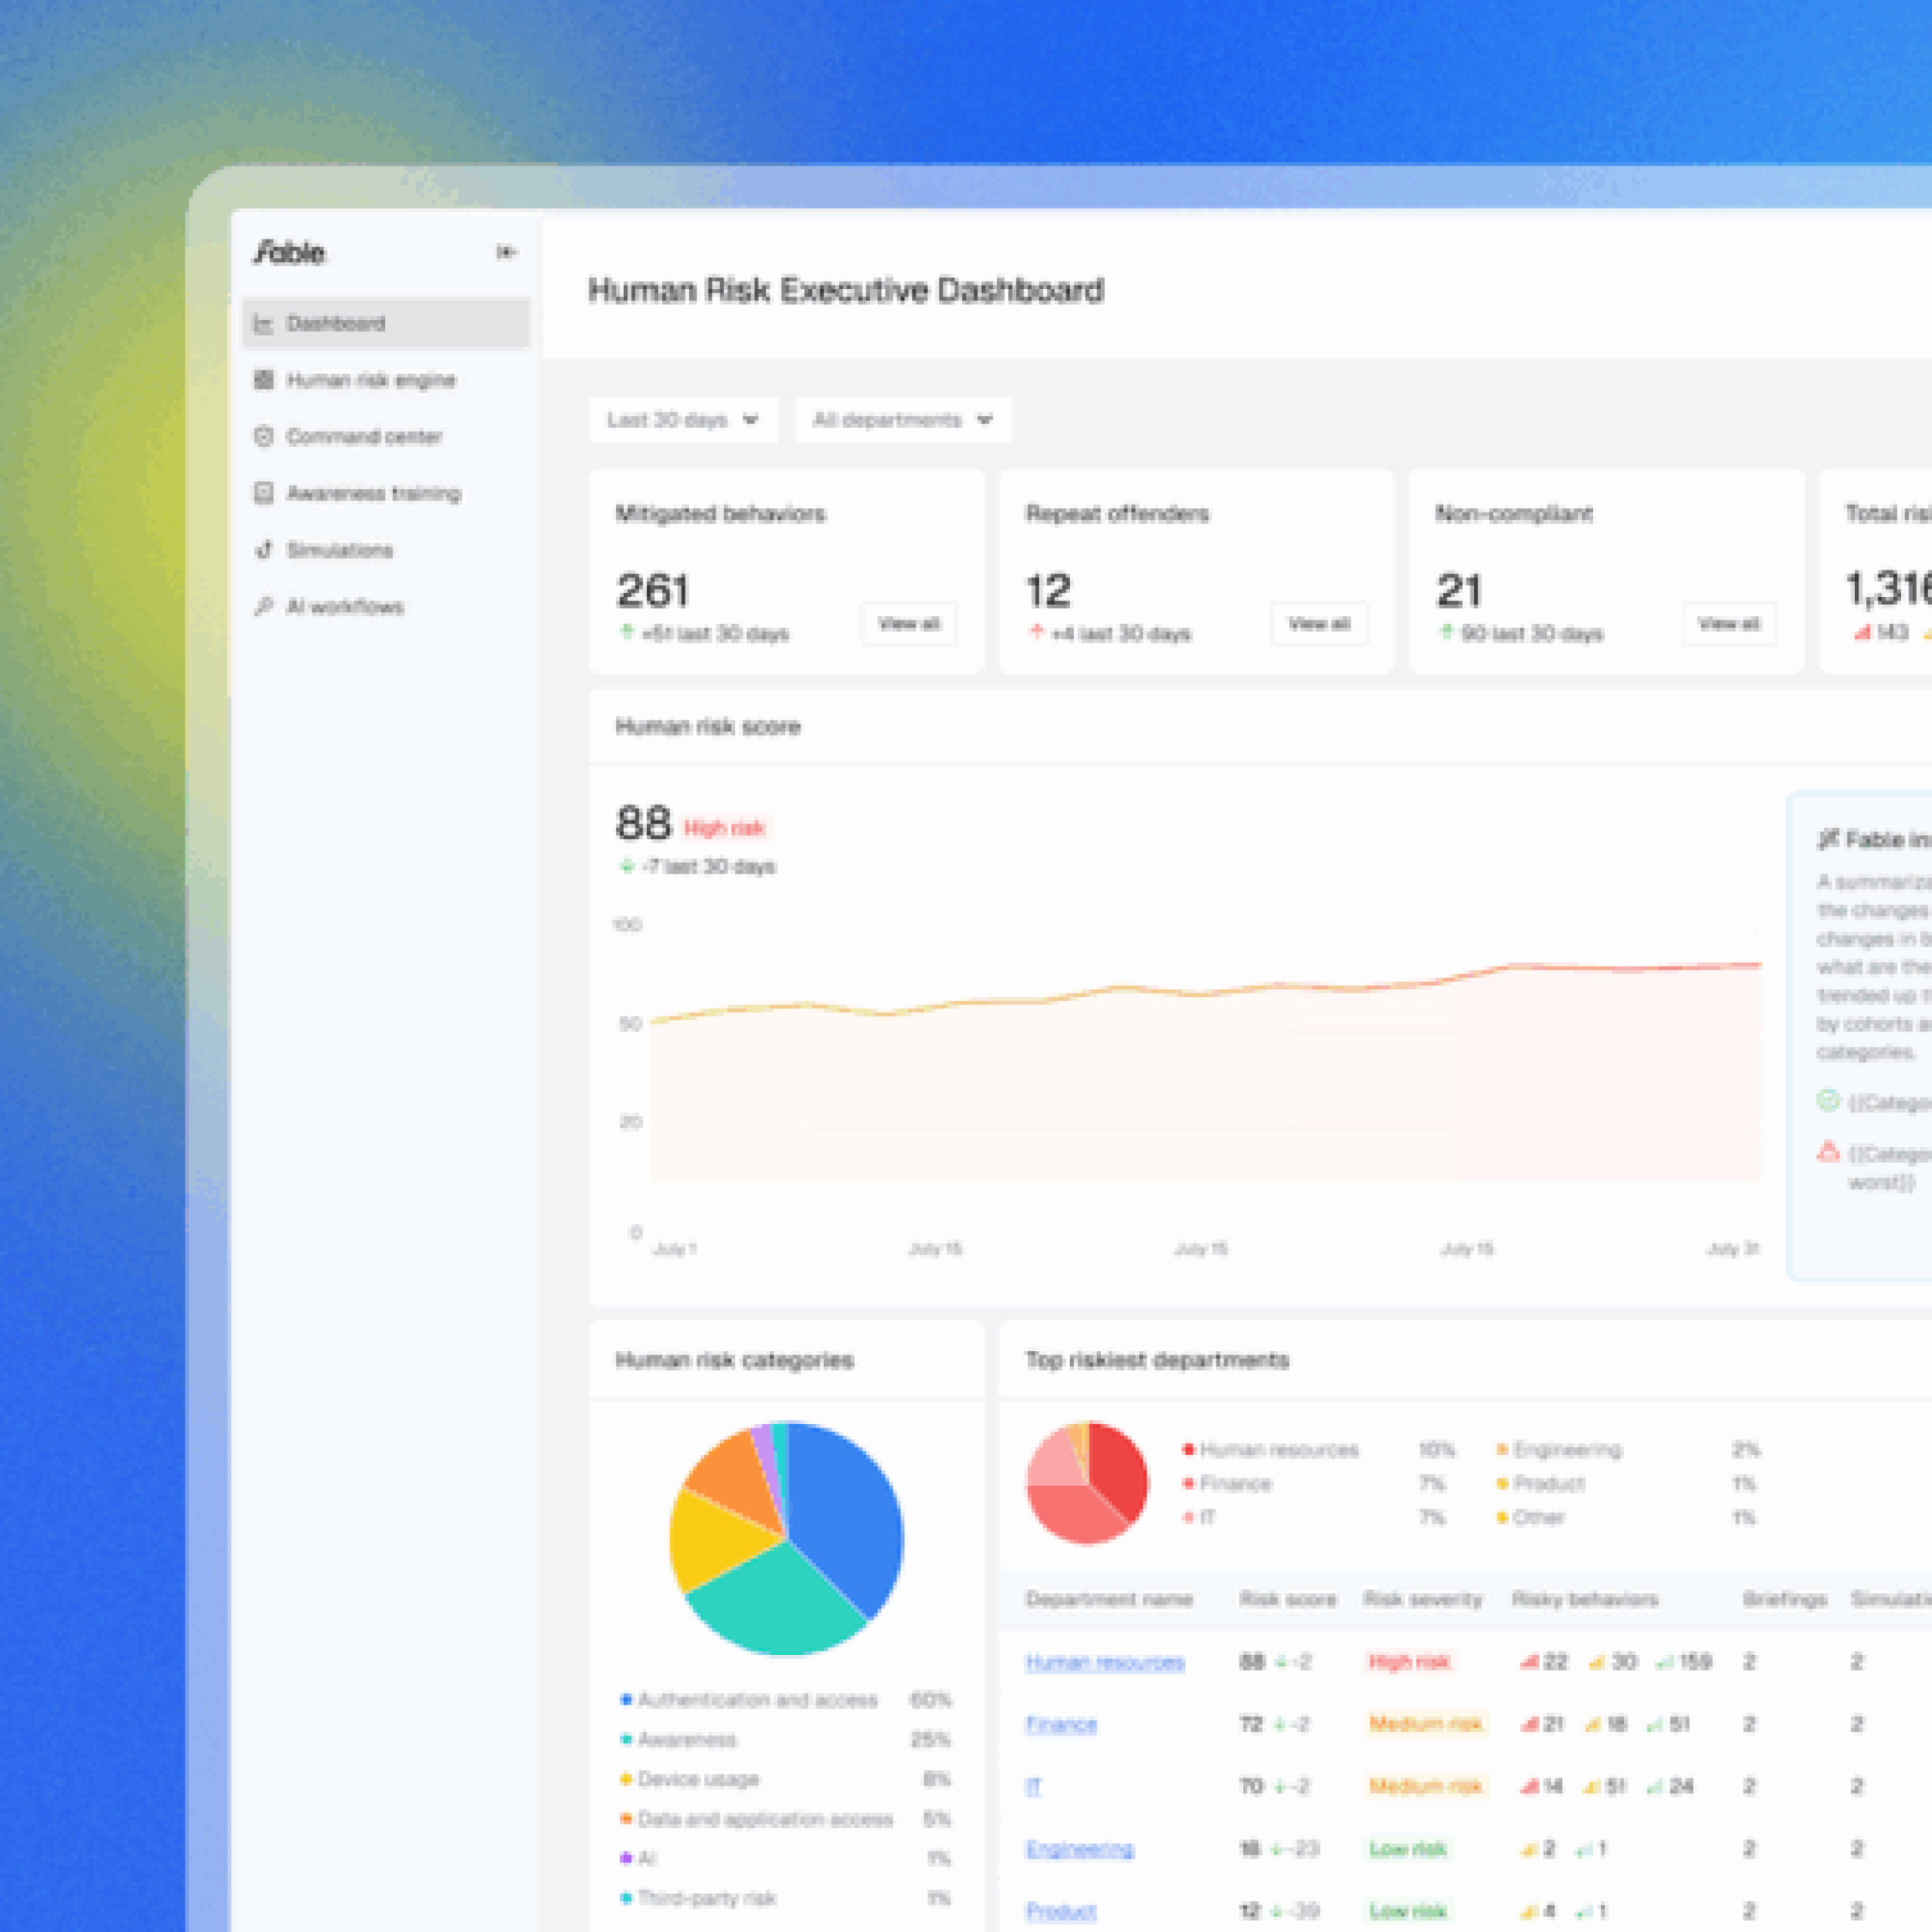
Task: Click the Simulations icon
Action: [264, 550]
